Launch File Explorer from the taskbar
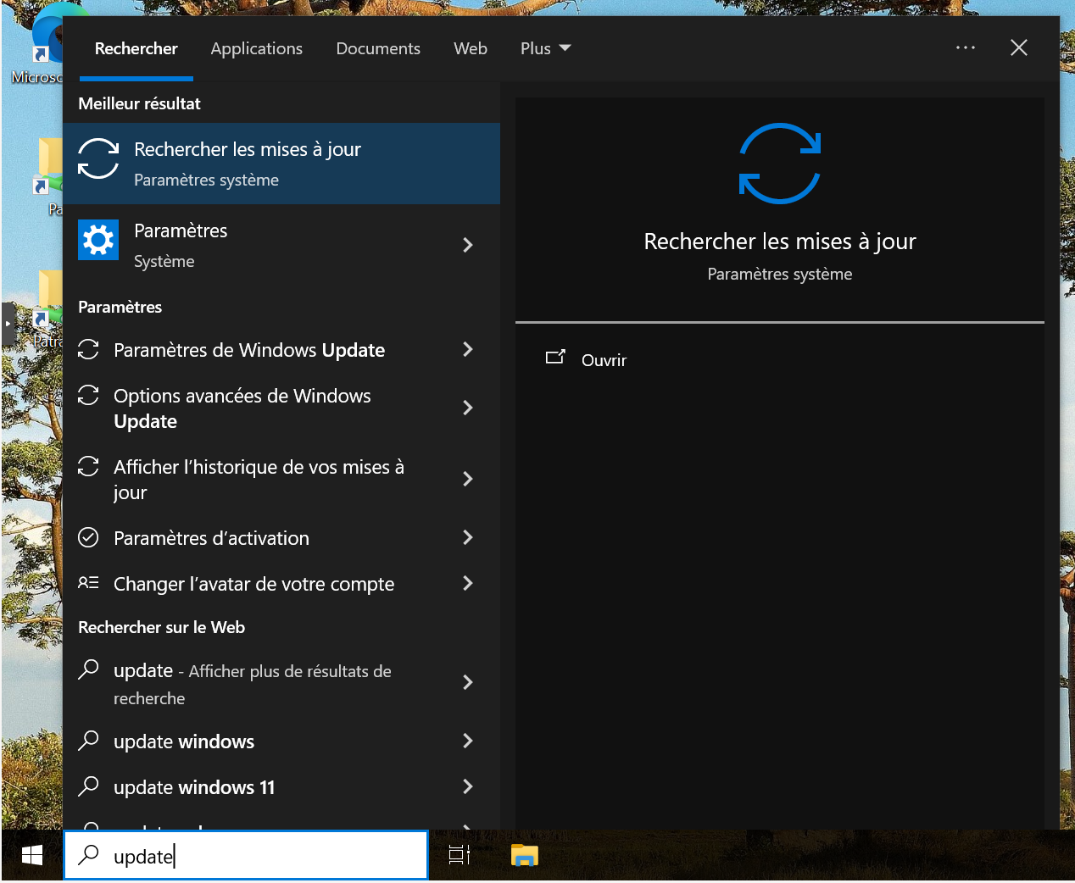 (525, 856)
